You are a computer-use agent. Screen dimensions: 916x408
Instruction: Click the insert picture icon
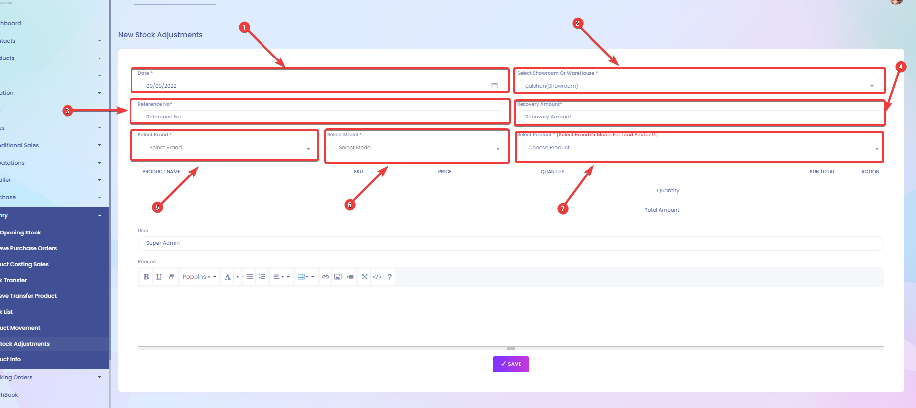[338, 277]
